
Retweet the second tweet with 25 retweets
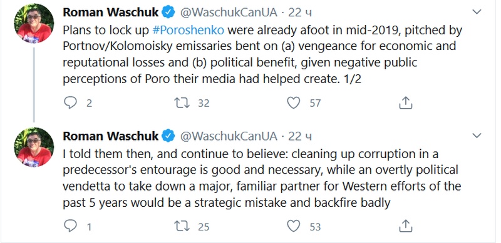pos(182,226)
